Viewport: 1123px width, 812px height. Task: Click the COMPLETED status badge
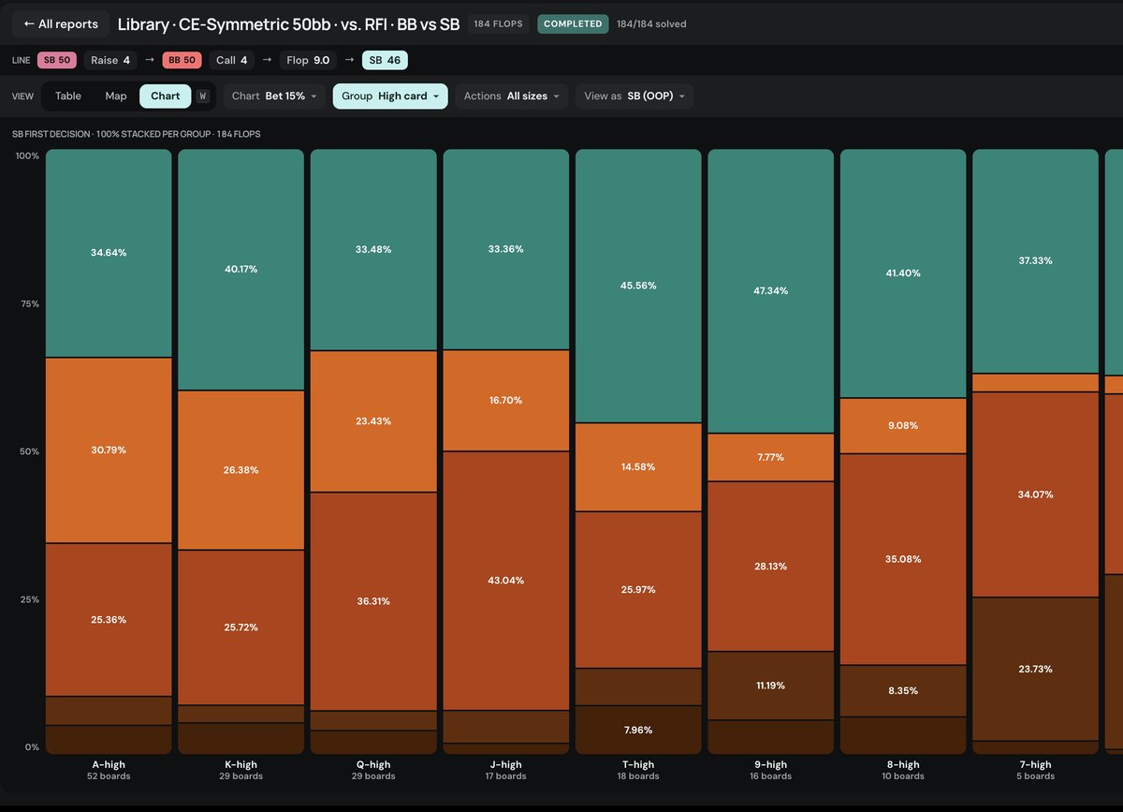click(x=573, y=23)
